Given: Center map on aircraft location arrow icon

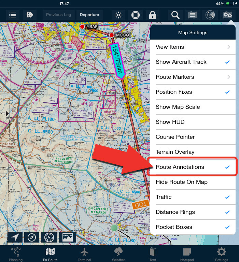Looking at the screenshot, I should coord(15,237).
